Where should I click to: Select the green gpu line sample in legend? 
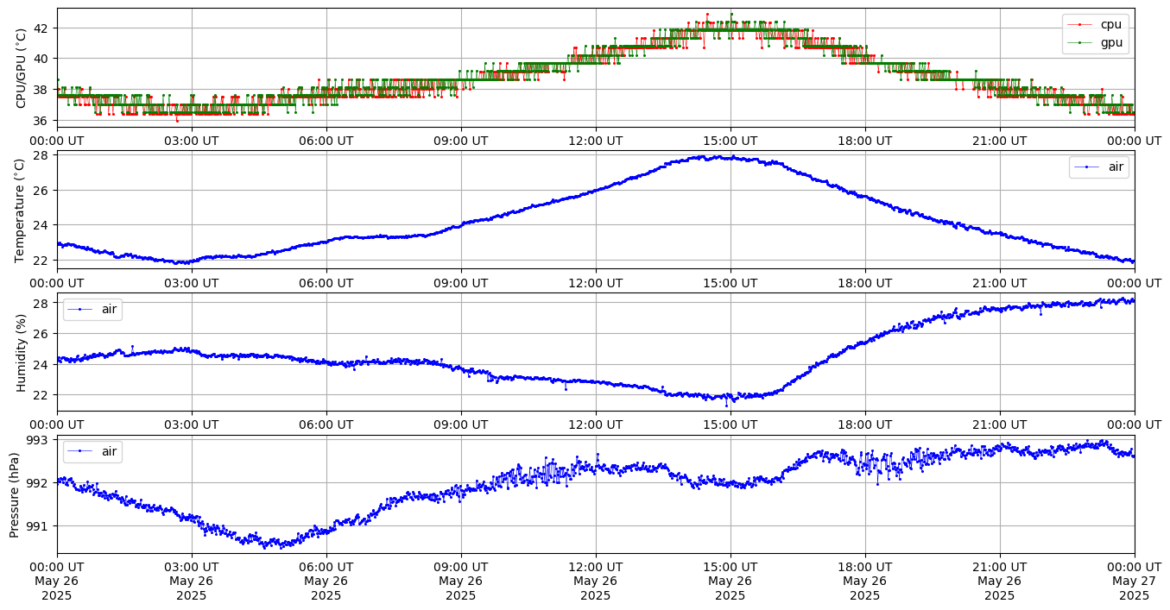tap(1080, 43)
